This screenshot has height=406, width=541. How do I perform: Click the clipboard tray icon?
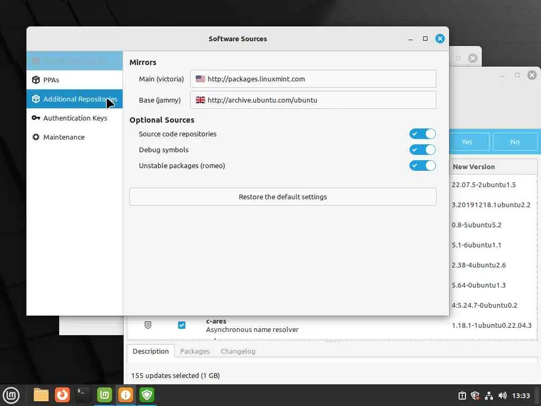click(x=462, y=395)
